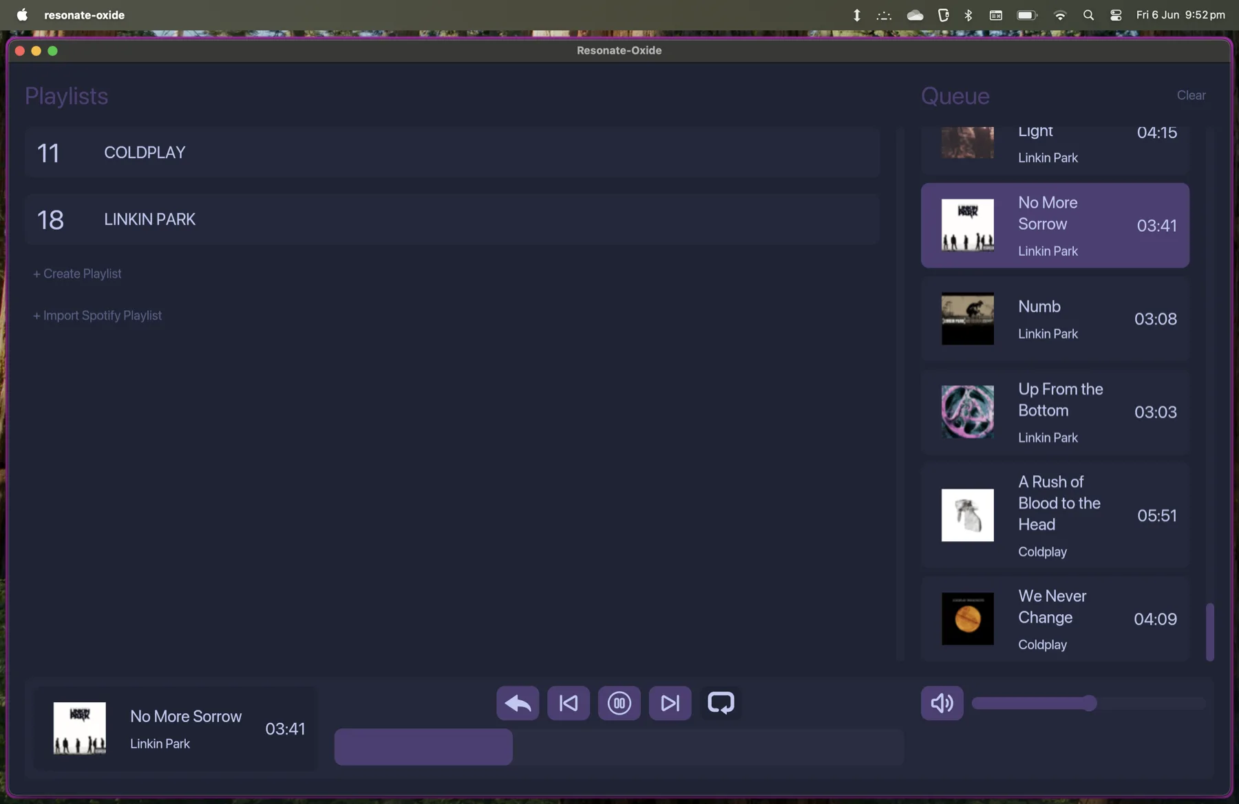Click the now-playing title No More Sorrow

(x=186, y=717)
